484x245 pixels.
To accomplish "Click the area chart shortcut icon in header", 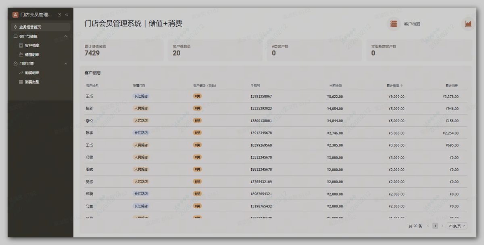I will tap(468, 24).
